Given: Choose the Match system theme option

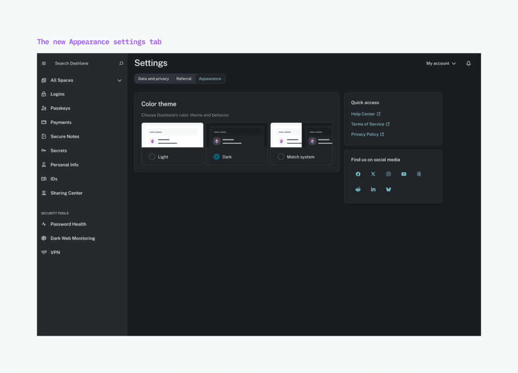Looking at the screenshot, I should click(280, 157).
